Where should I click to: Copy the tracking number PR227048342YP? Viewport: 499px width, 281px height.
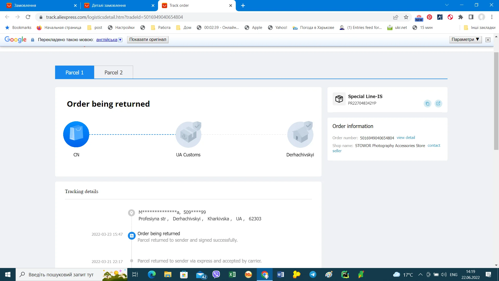pos(427,104)
